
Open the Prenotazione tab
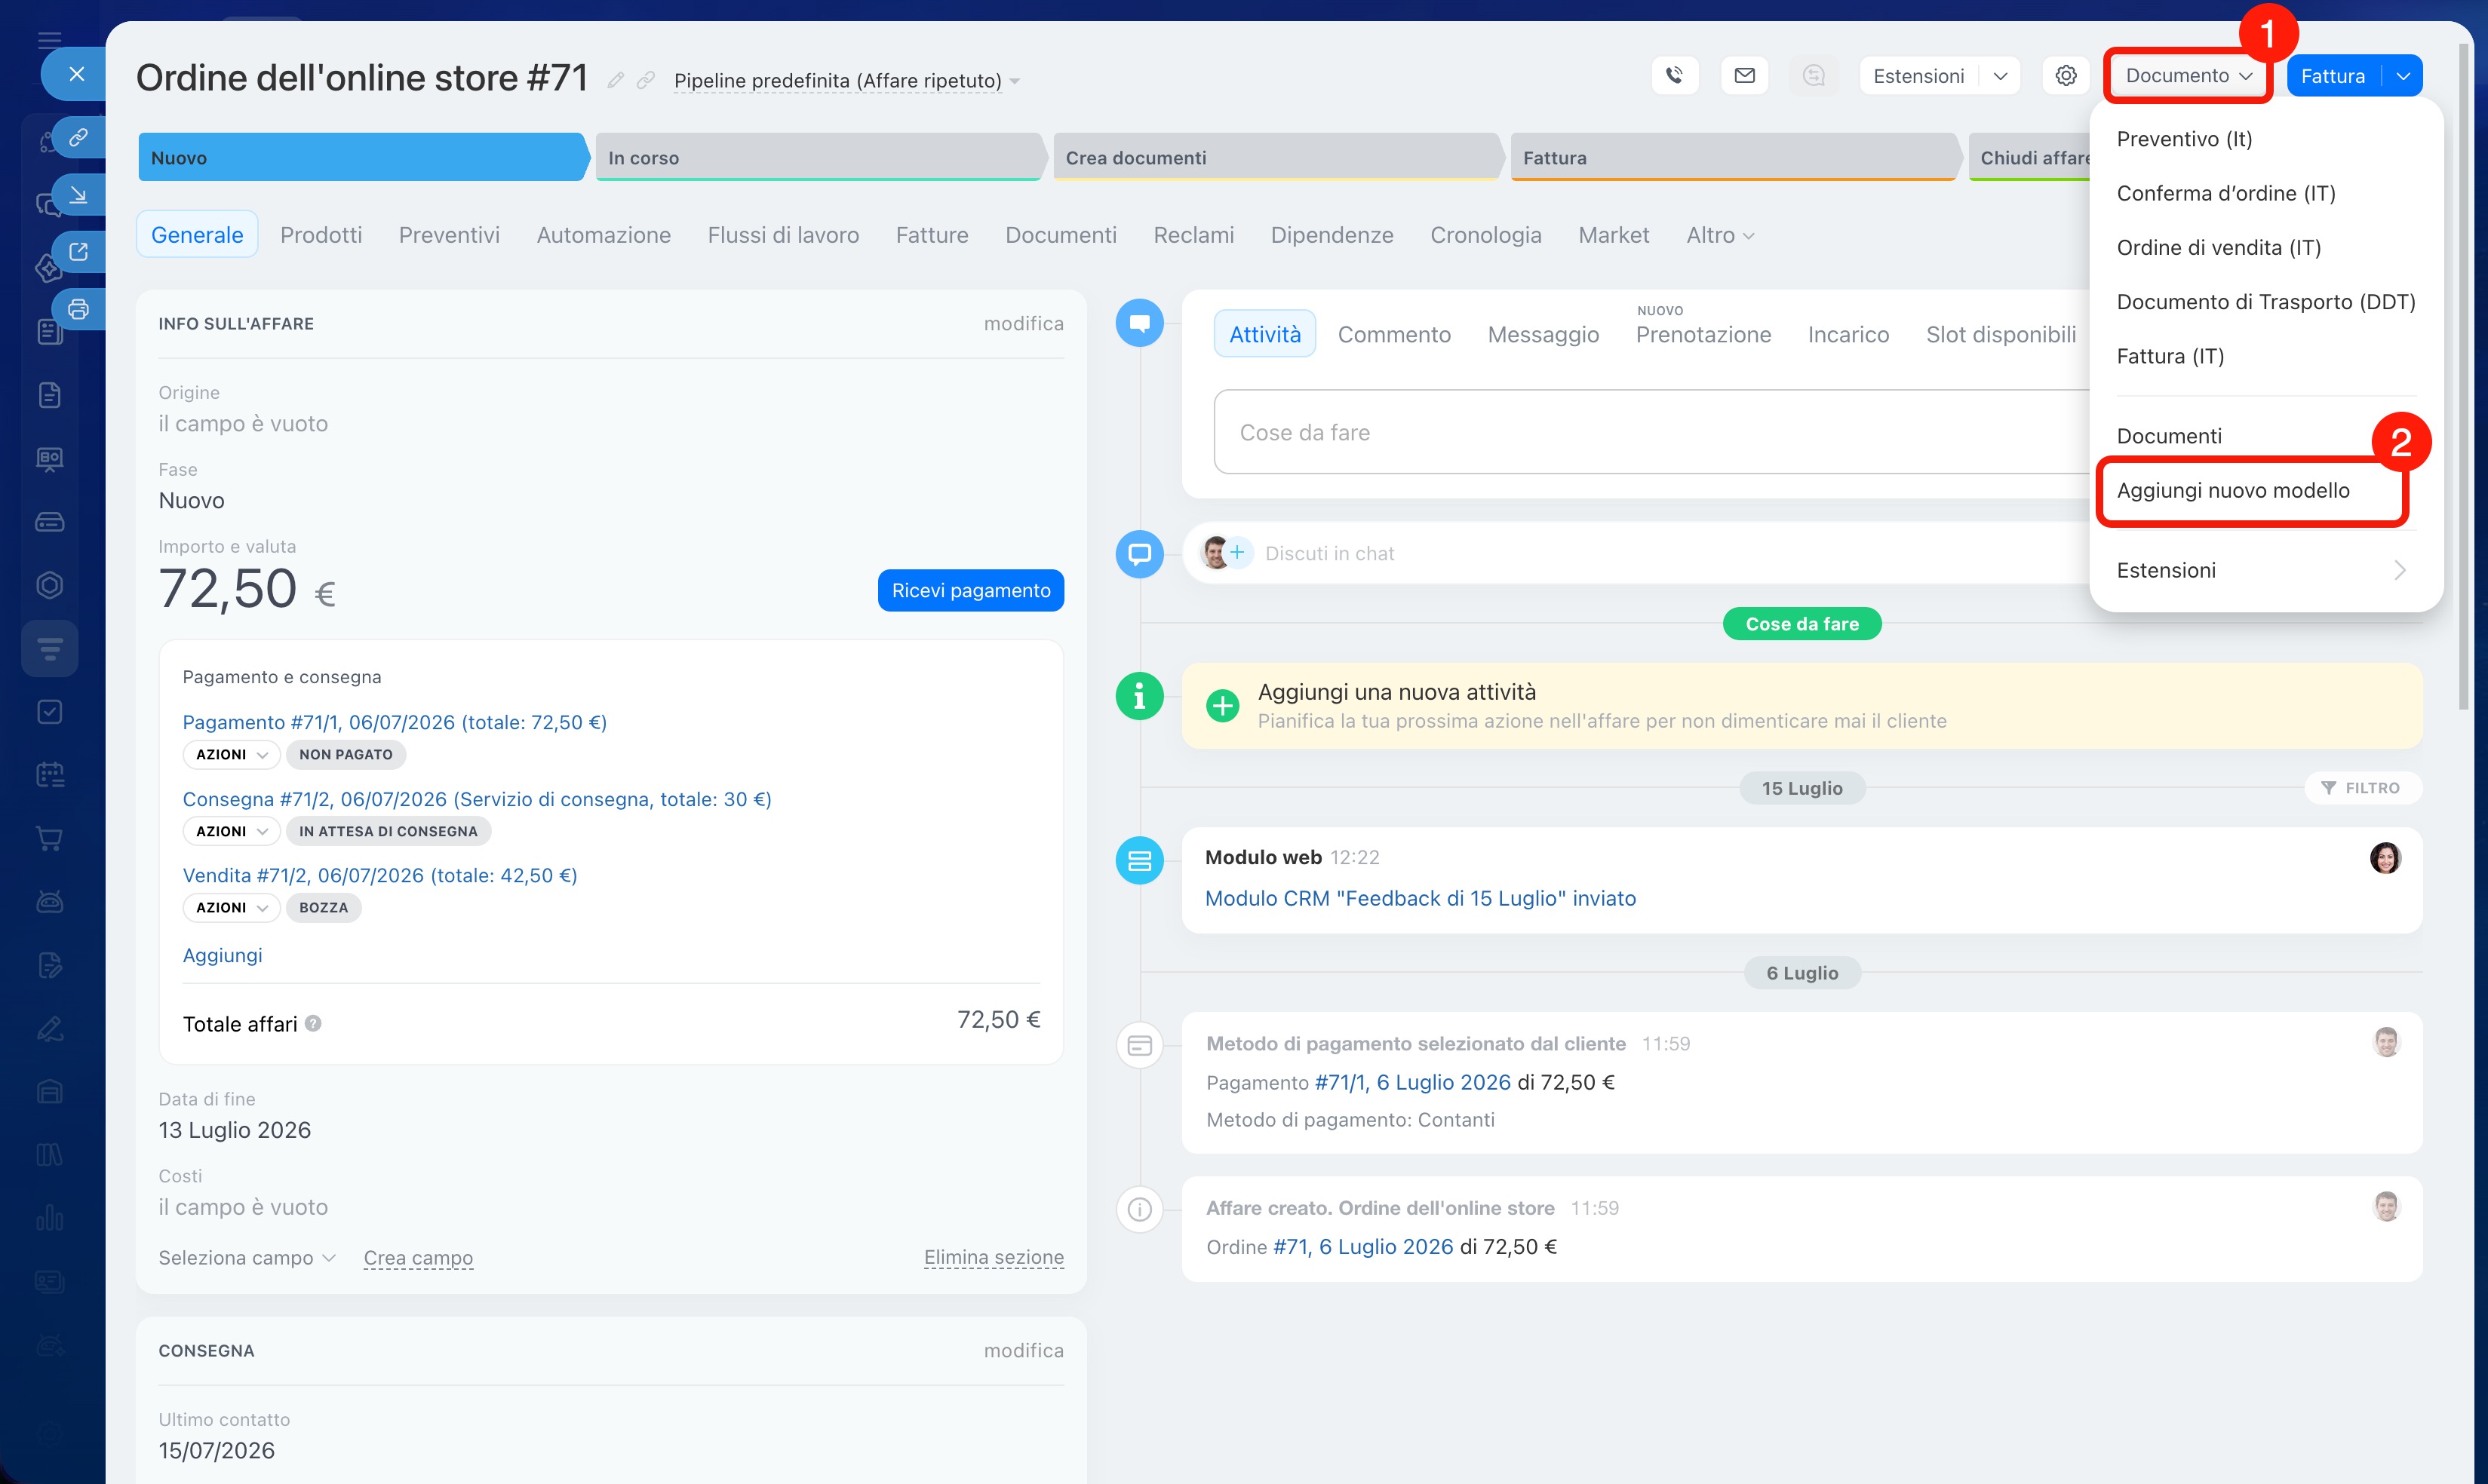[1703, 334]
